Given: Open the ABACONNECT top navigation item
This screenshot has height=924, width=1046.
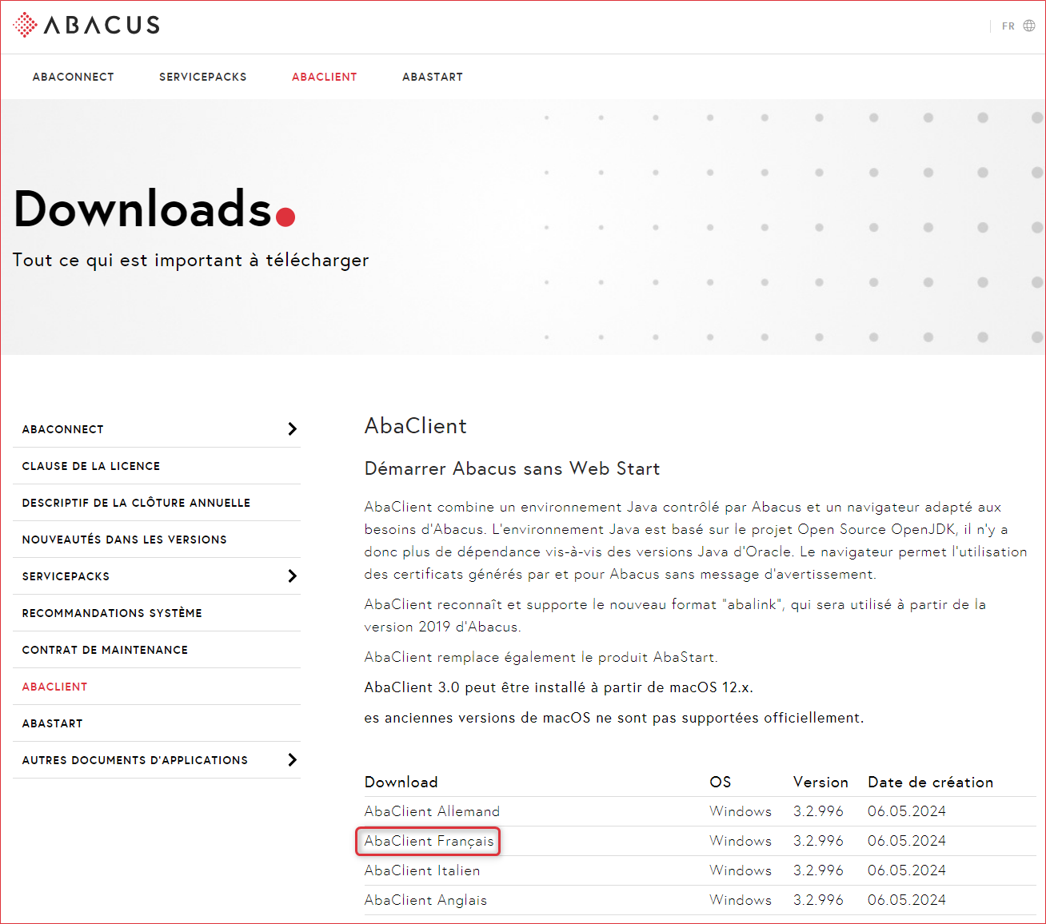Looking at the screenshot, I should pyautogui.click(x=73, y=77).
